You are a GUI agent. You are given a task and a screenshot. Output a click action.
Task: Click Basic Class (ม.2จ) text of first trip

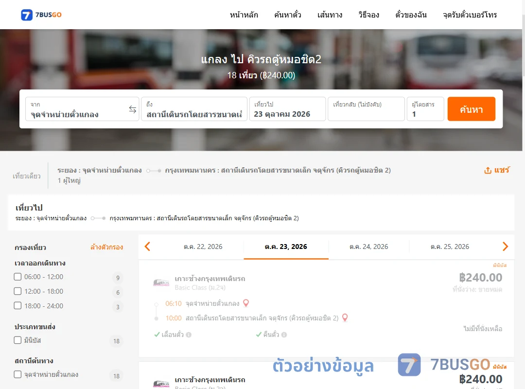(200, 287)
